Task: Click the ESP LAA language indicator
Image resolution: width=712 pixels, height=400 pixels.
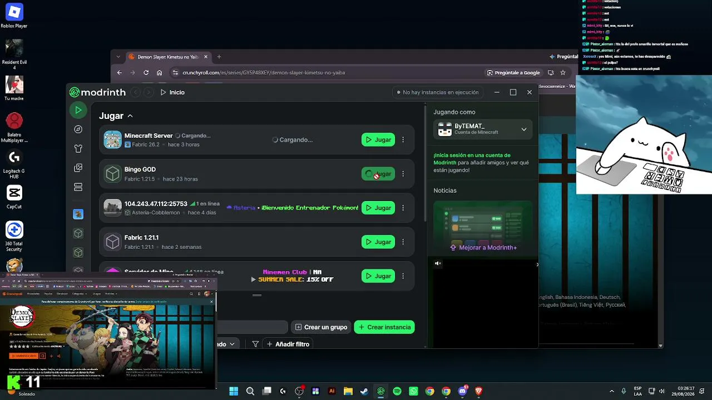Action: tap(637, 391)
